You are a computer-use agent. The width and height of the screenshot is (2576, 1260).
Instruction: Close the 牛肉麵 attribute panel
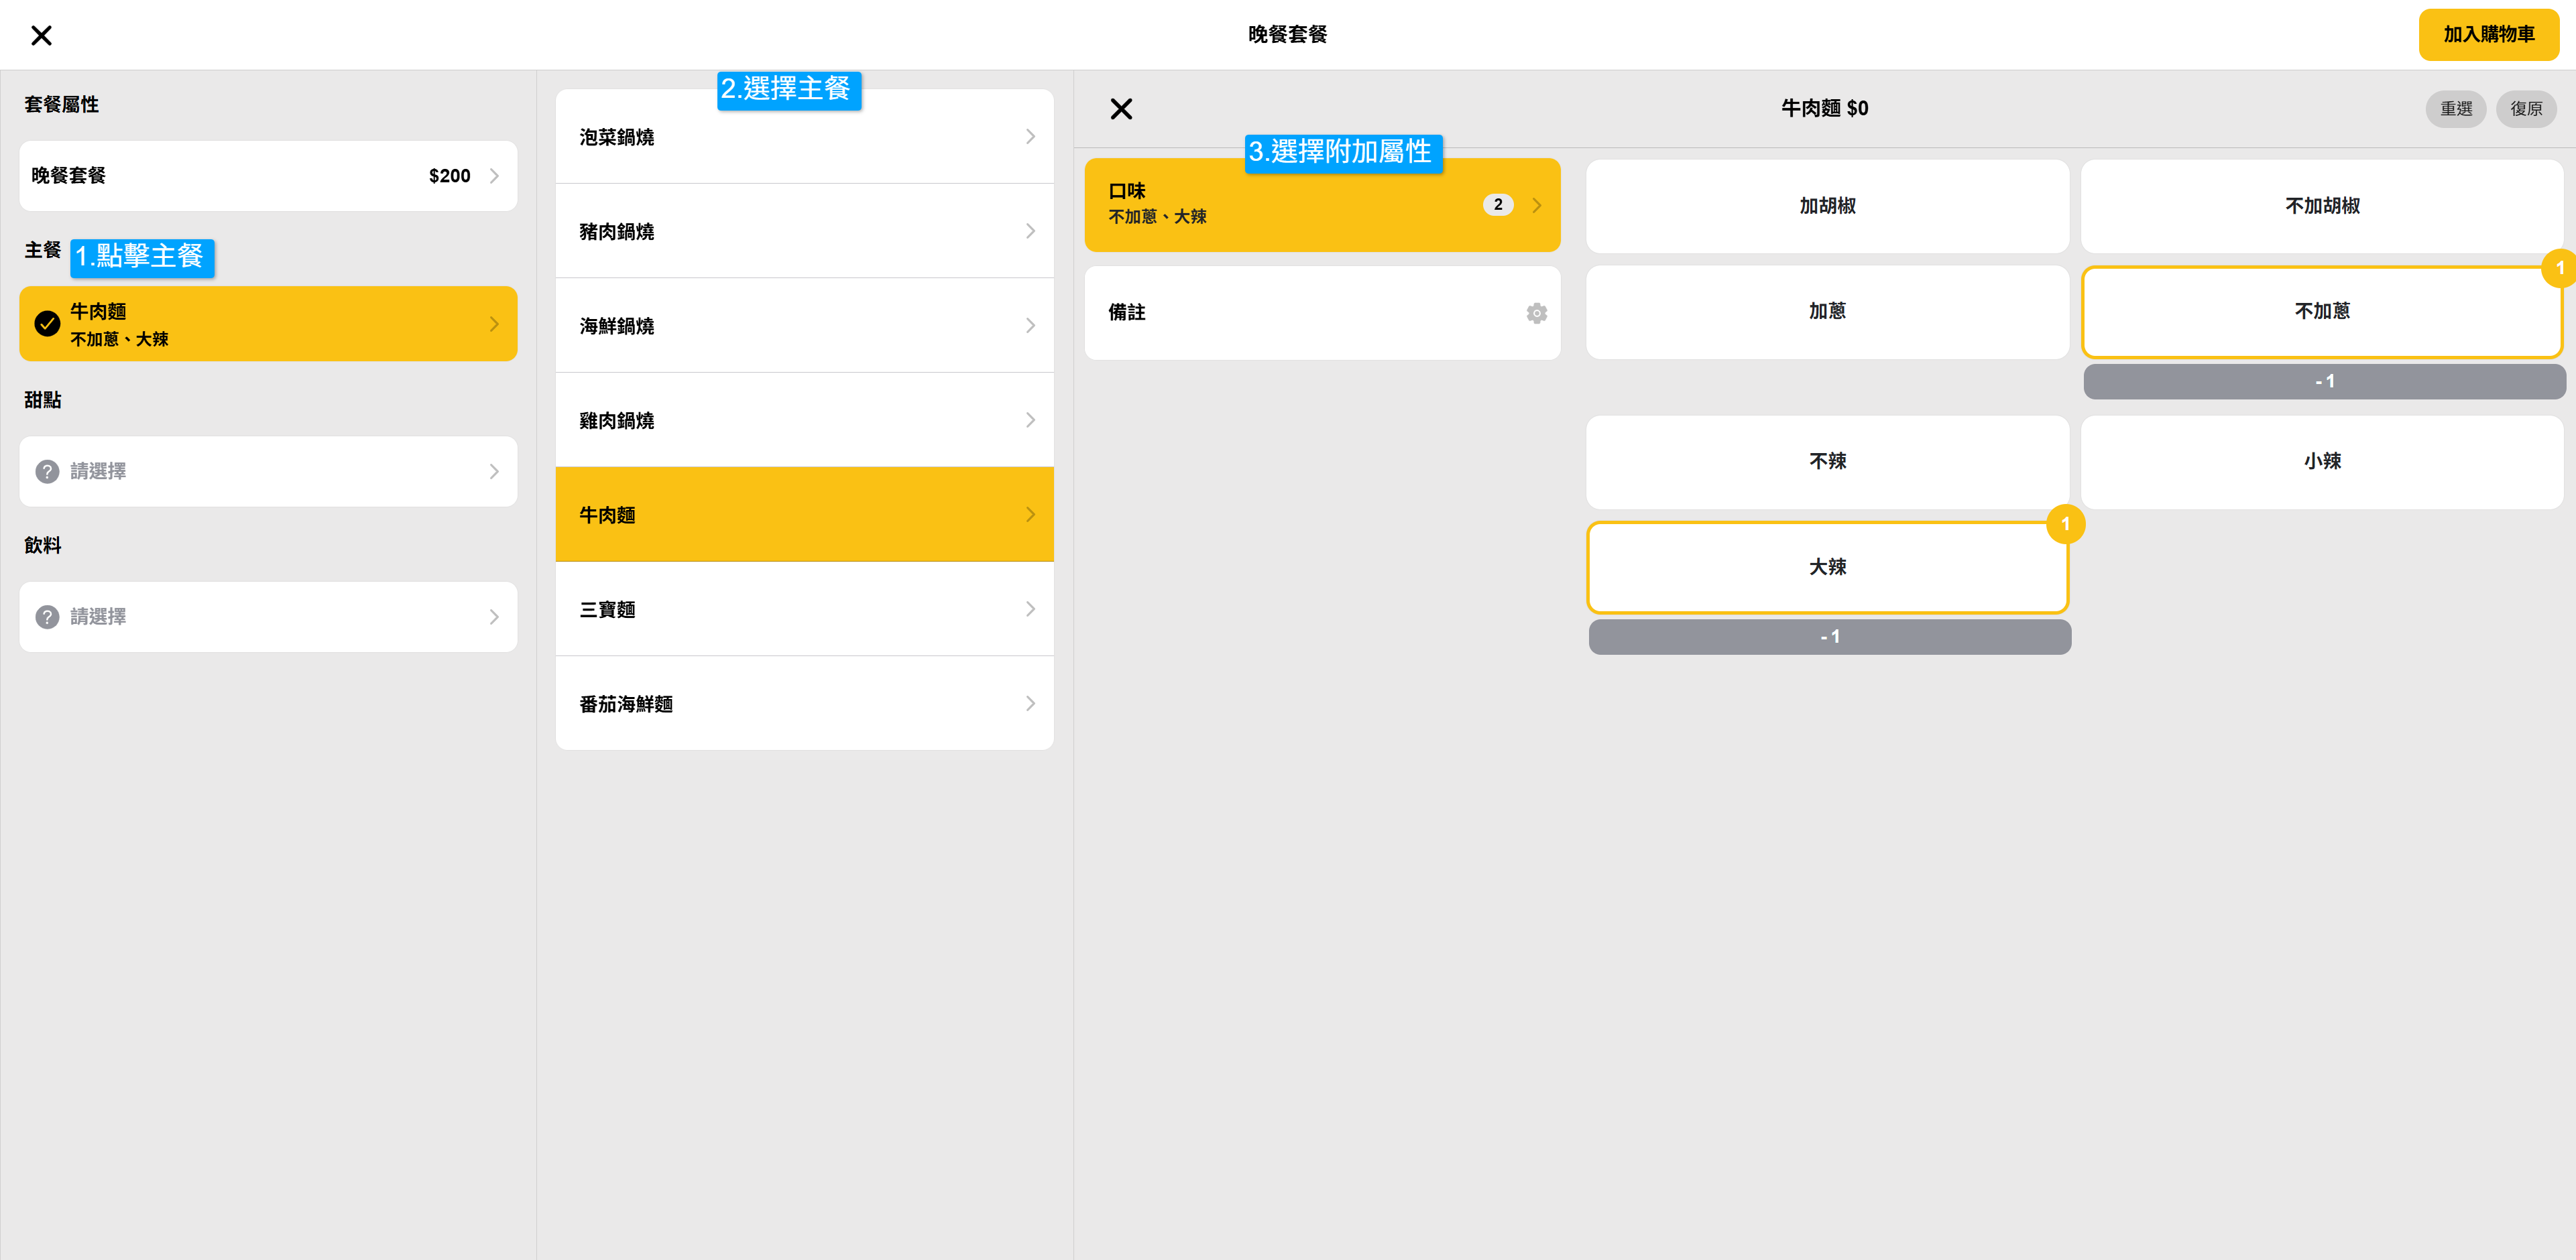(x=1121, y=109)
